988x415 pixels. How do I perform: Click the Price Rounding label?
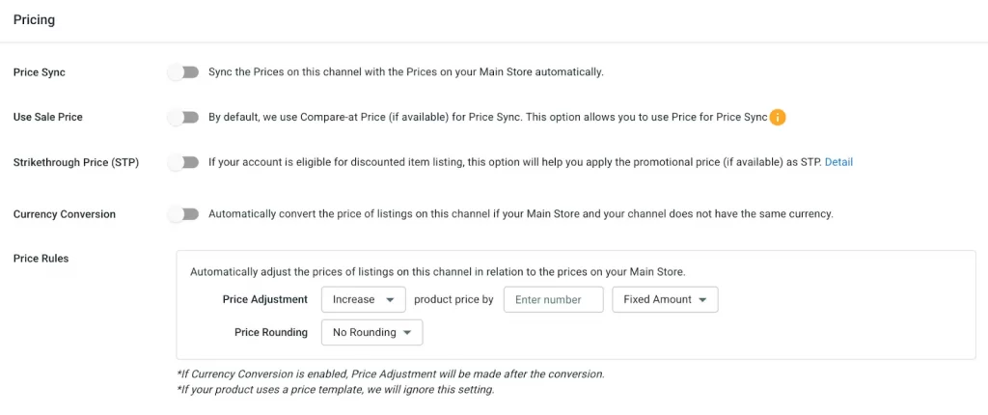[x=271, y=332]
